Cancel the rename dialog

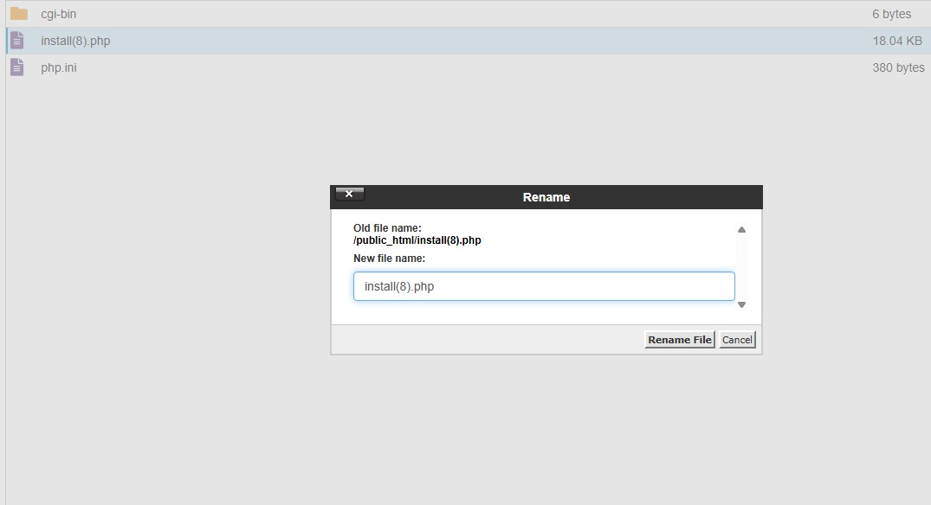pos(737,340)
